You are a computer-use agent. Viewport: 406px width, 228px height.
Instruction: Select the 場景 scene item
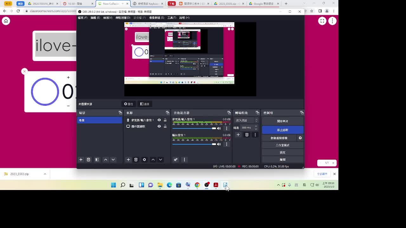[100, 120]
